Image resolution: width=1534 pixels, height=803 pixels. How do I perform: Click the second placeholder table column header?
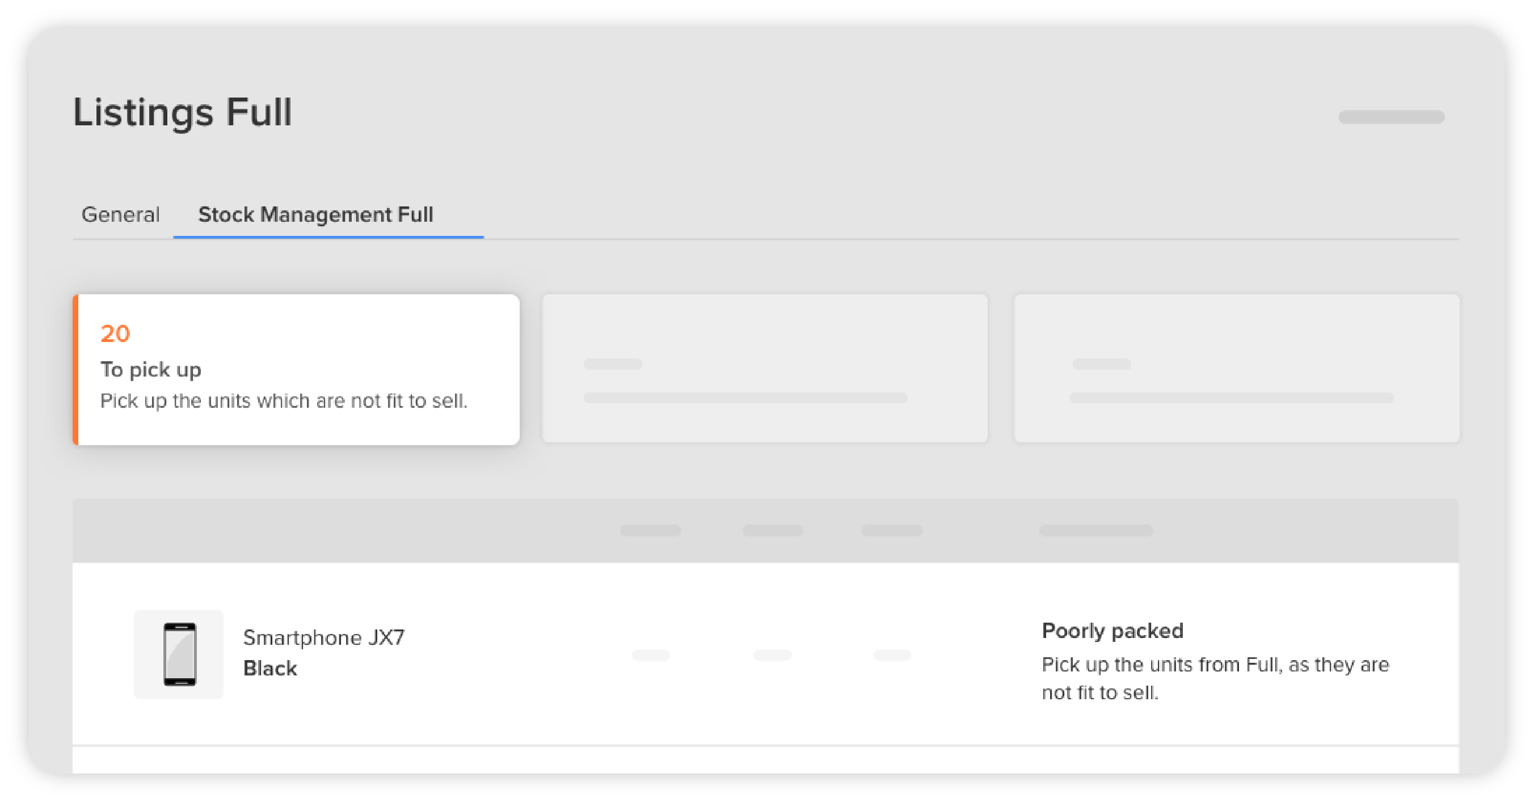773,530
